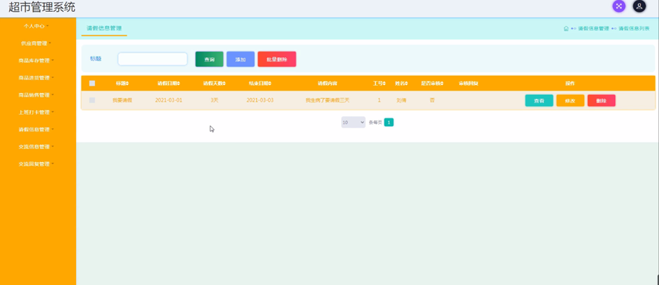Image resolution: width=659 pixels, height=285 pixels.
Task: Expand the 上班打卡管理 sidebar menu
Action: point(36,112)
